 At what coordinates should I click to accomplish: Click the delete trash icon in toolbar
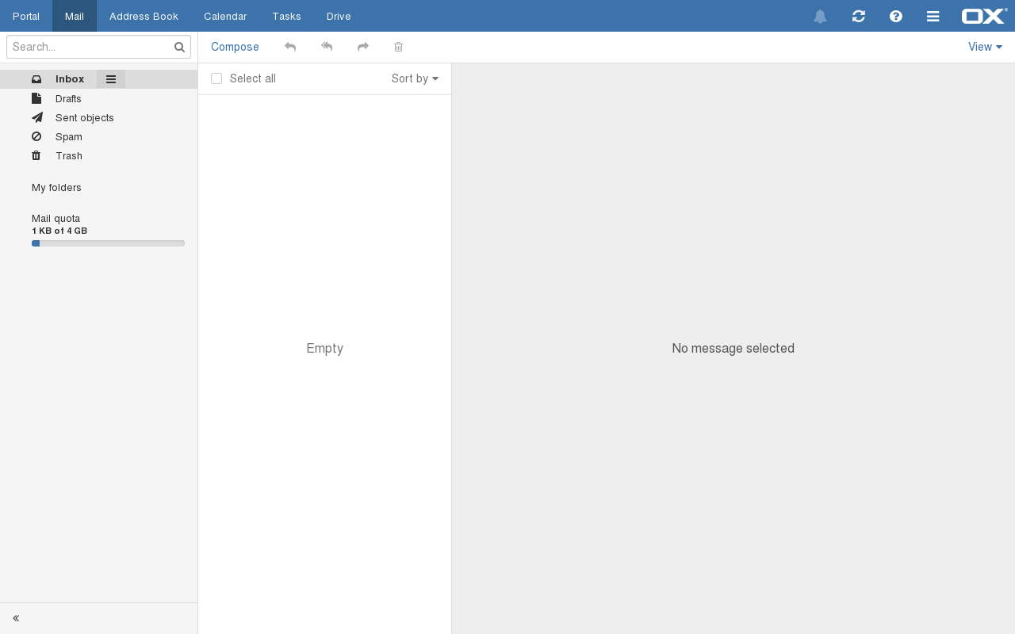click(399, 47)
